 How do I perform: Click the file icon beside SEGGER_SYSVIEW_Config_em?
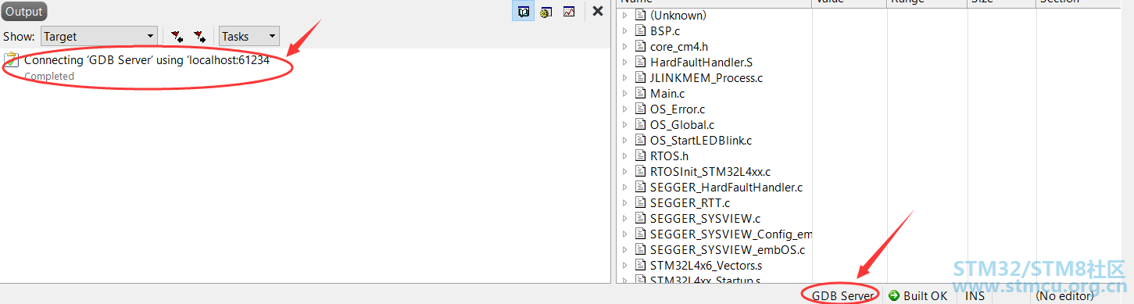tap(640, 234)
